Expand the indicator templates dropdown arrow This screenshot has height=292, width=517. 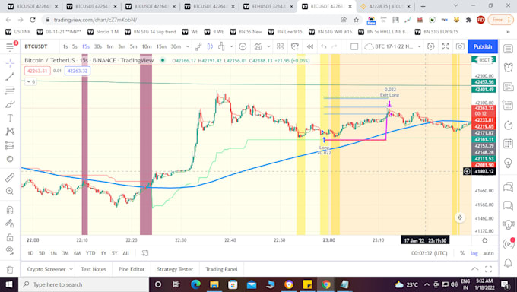[x=268, y=46]
